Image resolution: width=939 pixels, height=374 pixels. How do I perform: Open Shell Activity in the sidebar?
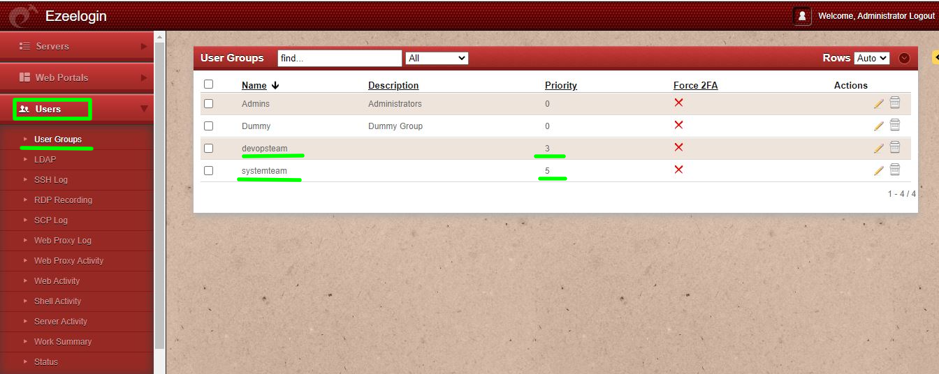[x=58, y=301]
